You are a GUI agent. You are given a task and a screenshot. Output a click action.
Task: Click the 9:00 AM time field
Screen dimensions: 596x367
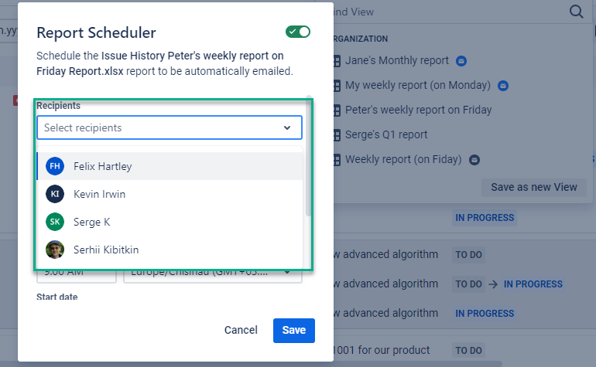(x=76, y=273)
